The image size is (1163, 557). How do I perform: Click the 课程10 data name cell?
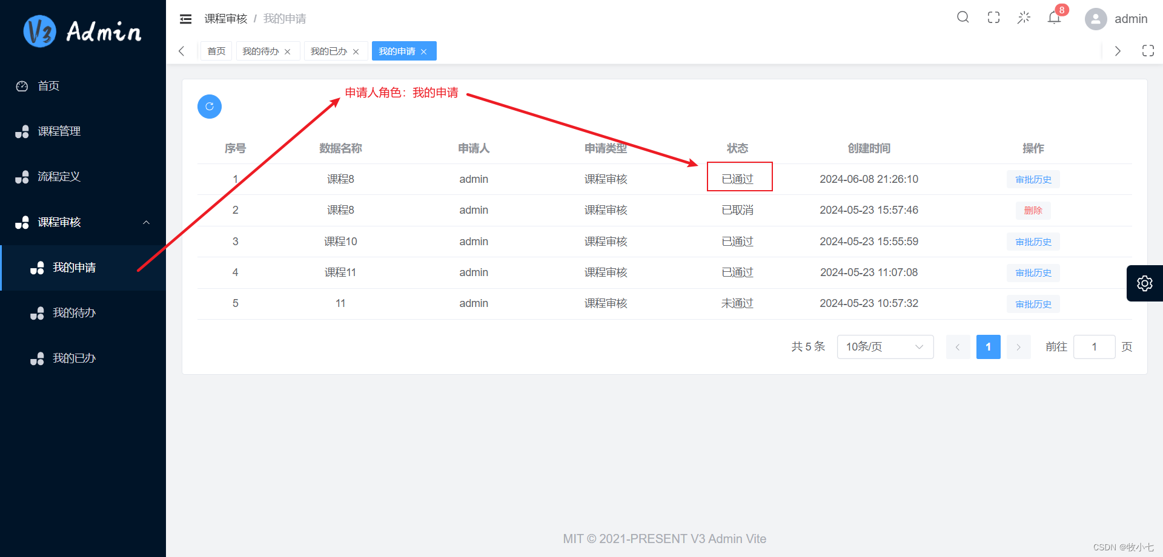[340, 242]
